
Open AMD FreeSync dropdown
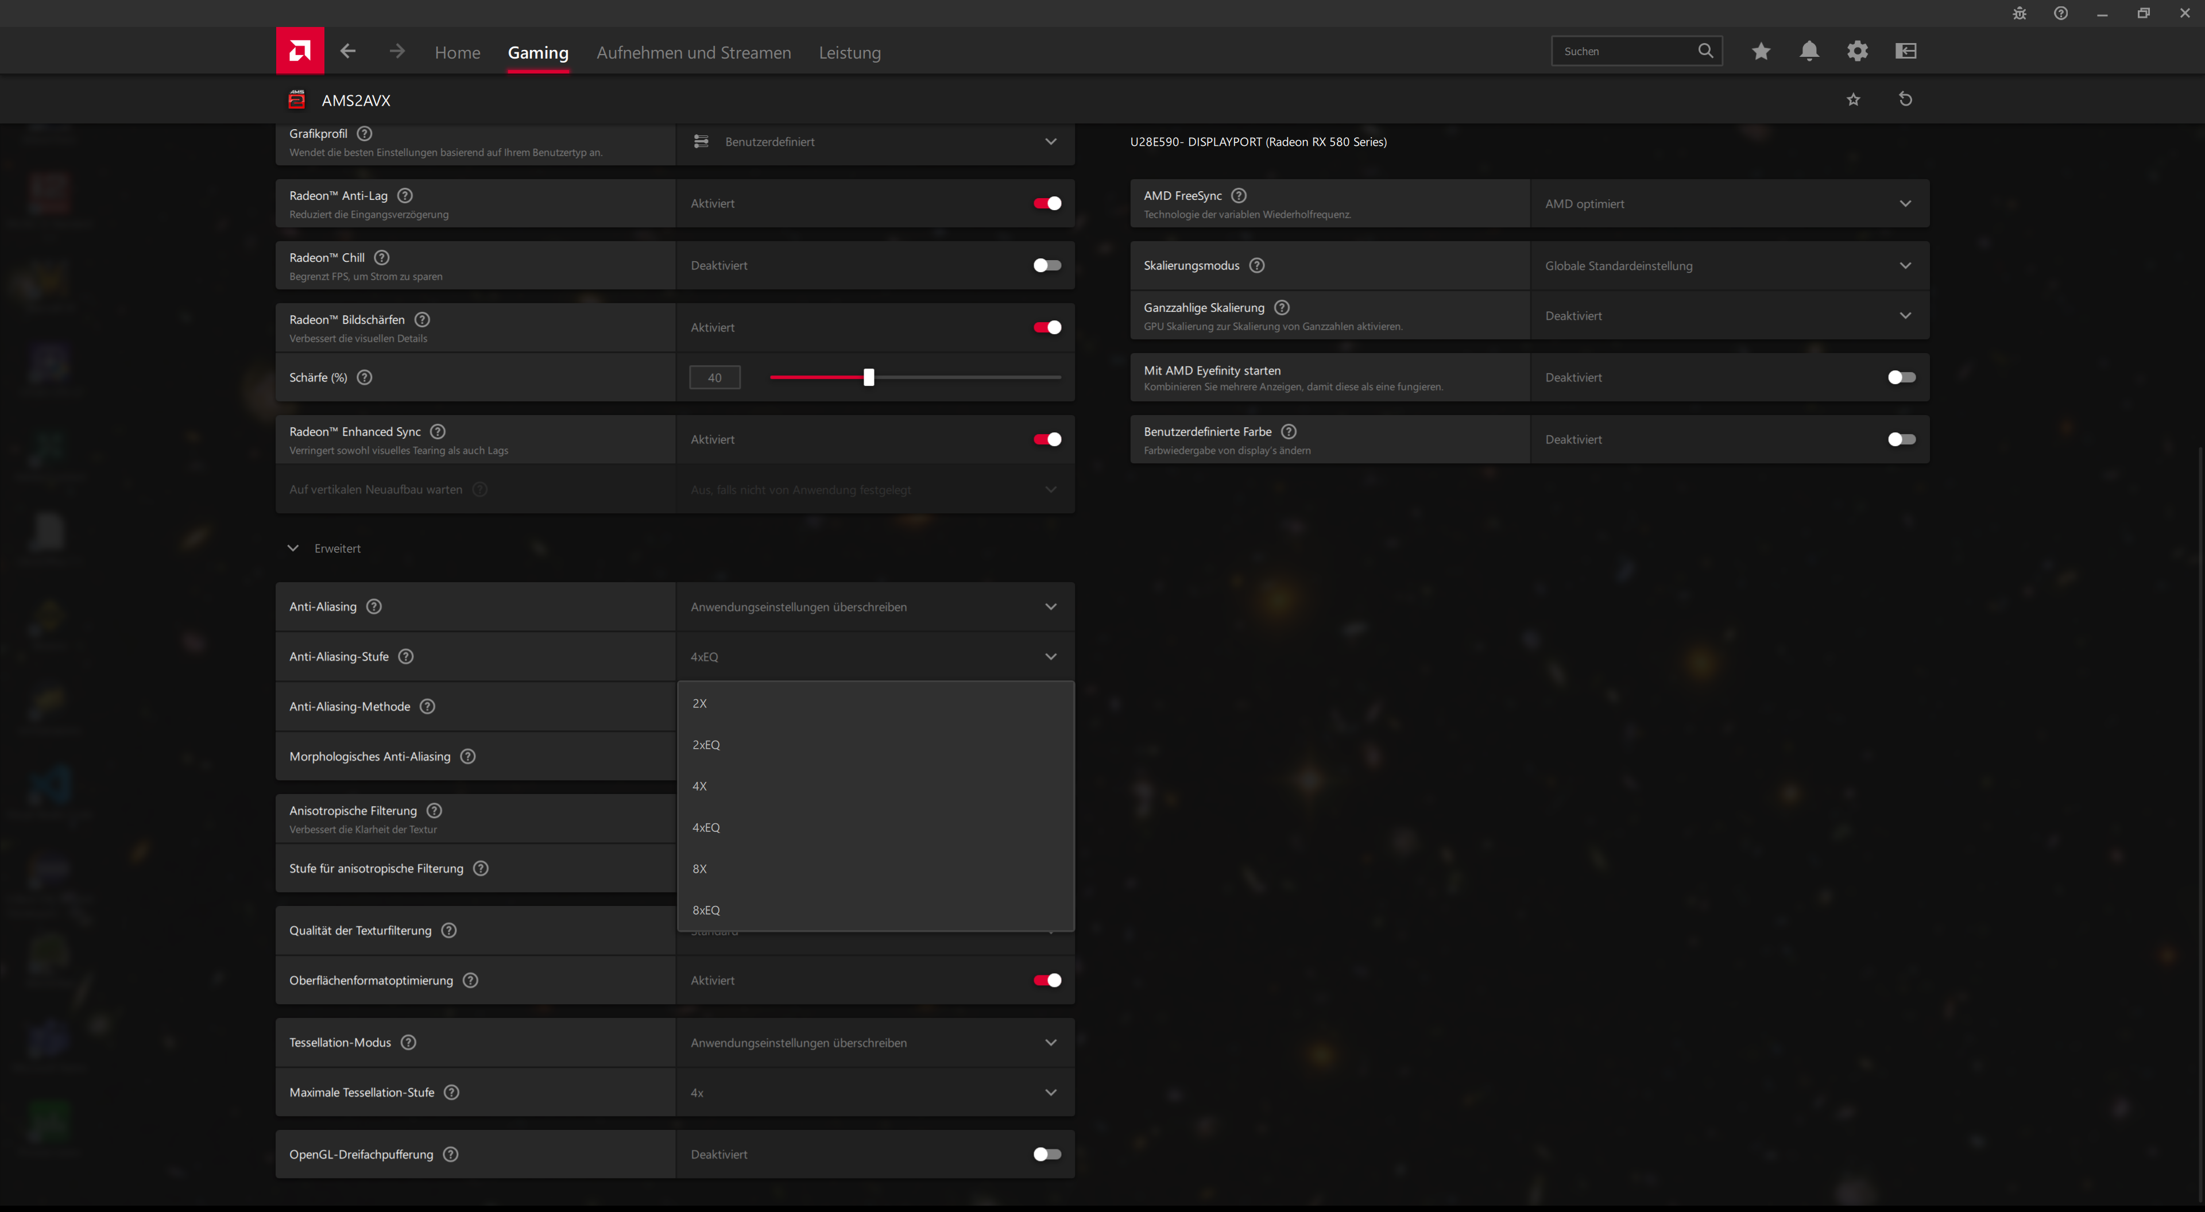(1729, 204)
